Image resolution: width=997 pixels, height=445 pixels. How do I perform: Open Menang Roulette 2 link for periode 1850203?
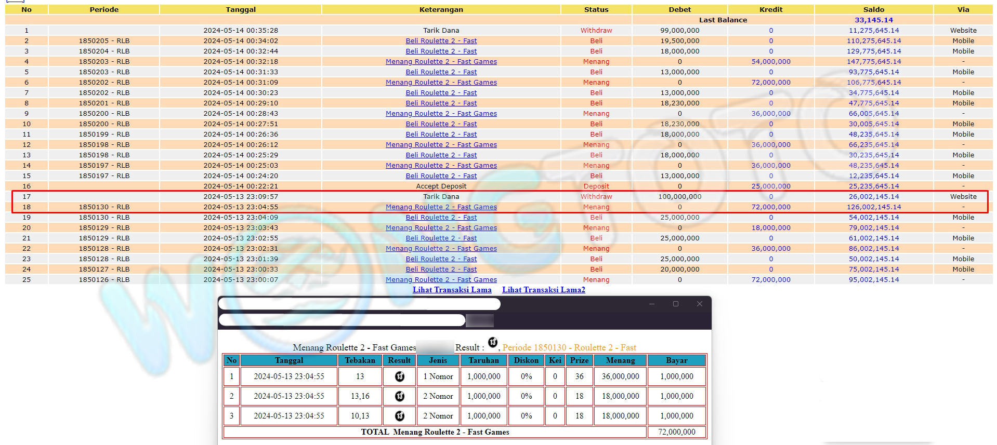(441, 61)
